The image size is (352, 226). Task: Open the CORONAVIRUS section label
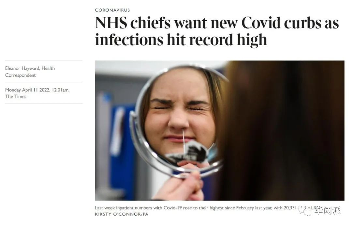(112, 10)
